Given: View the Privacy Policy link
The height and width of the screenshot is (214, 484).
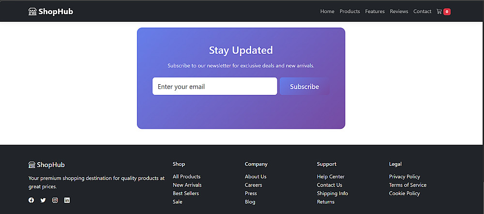Looking at the screenshot, I should pyautogui.click(x=404, y=177).
